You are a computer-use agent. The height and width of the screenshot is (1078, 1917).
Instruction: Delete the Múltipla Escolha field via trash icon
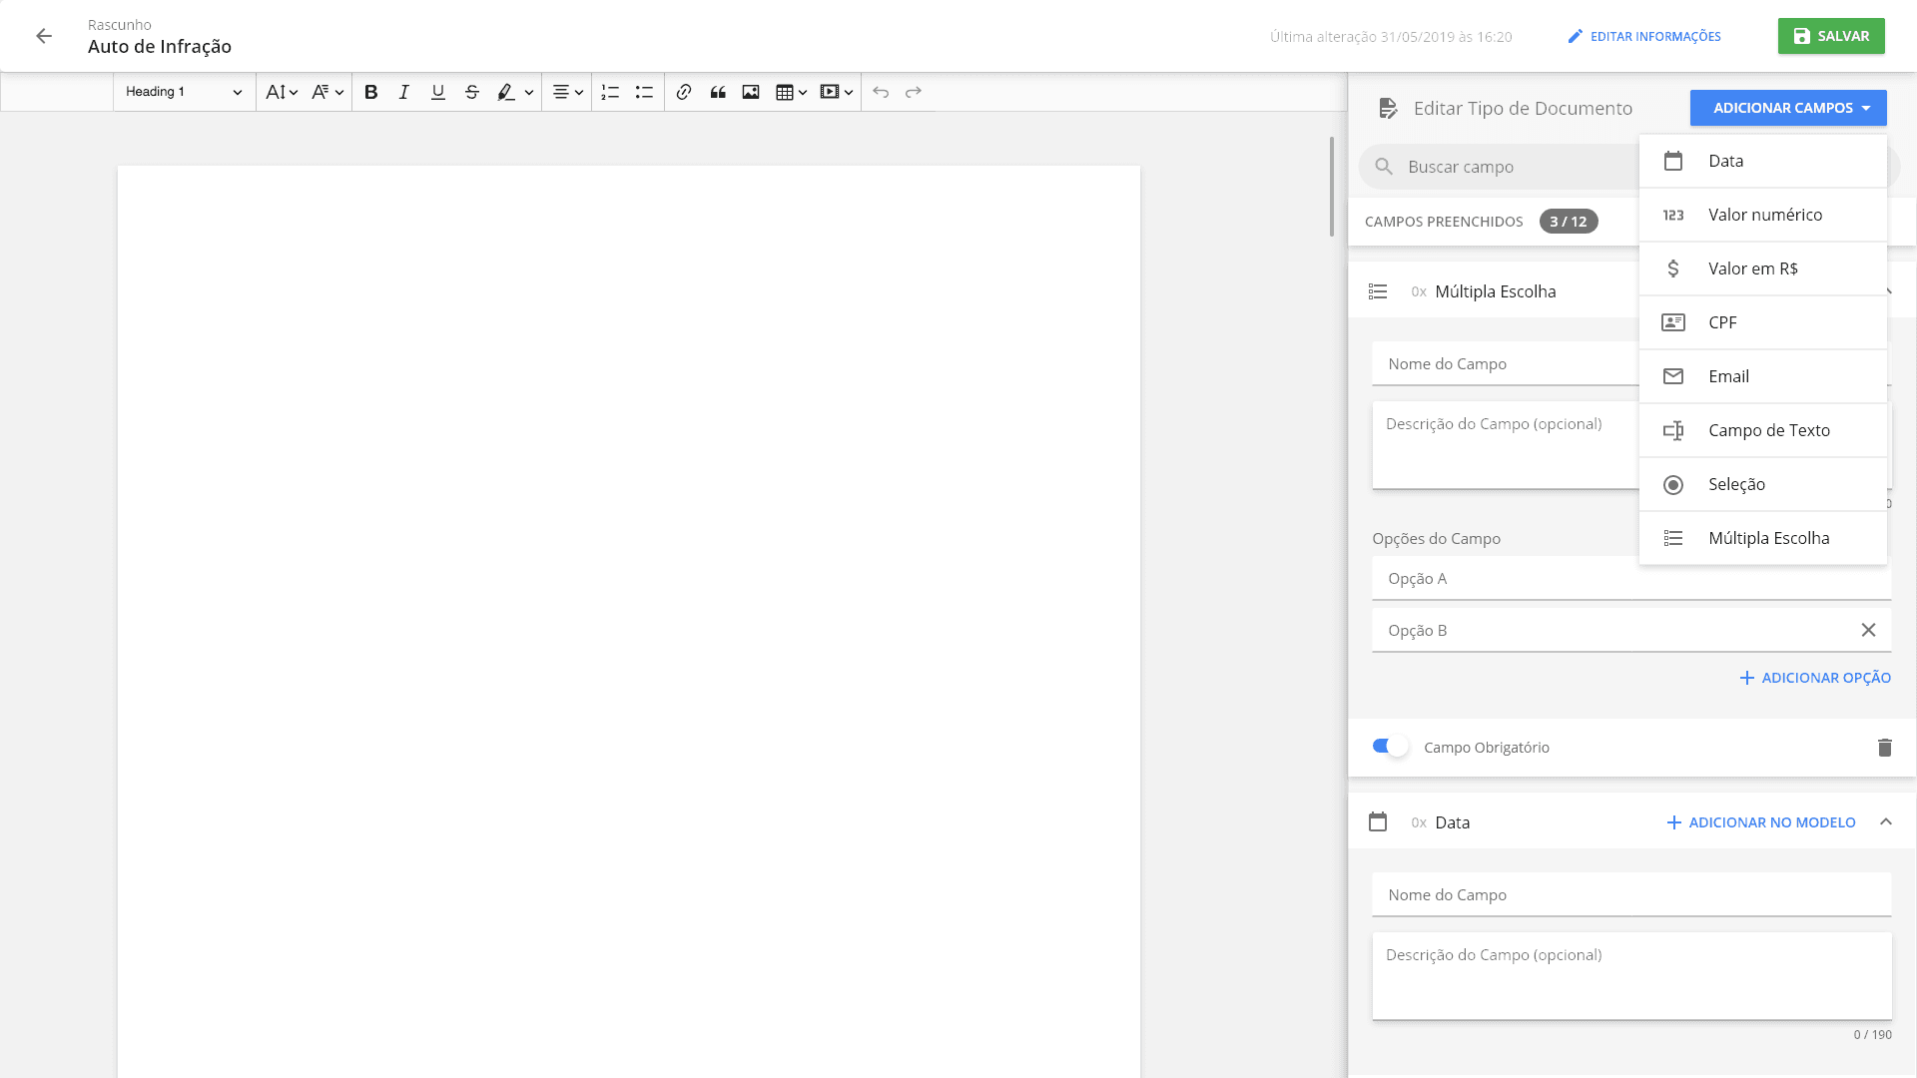click(1884, 748)
